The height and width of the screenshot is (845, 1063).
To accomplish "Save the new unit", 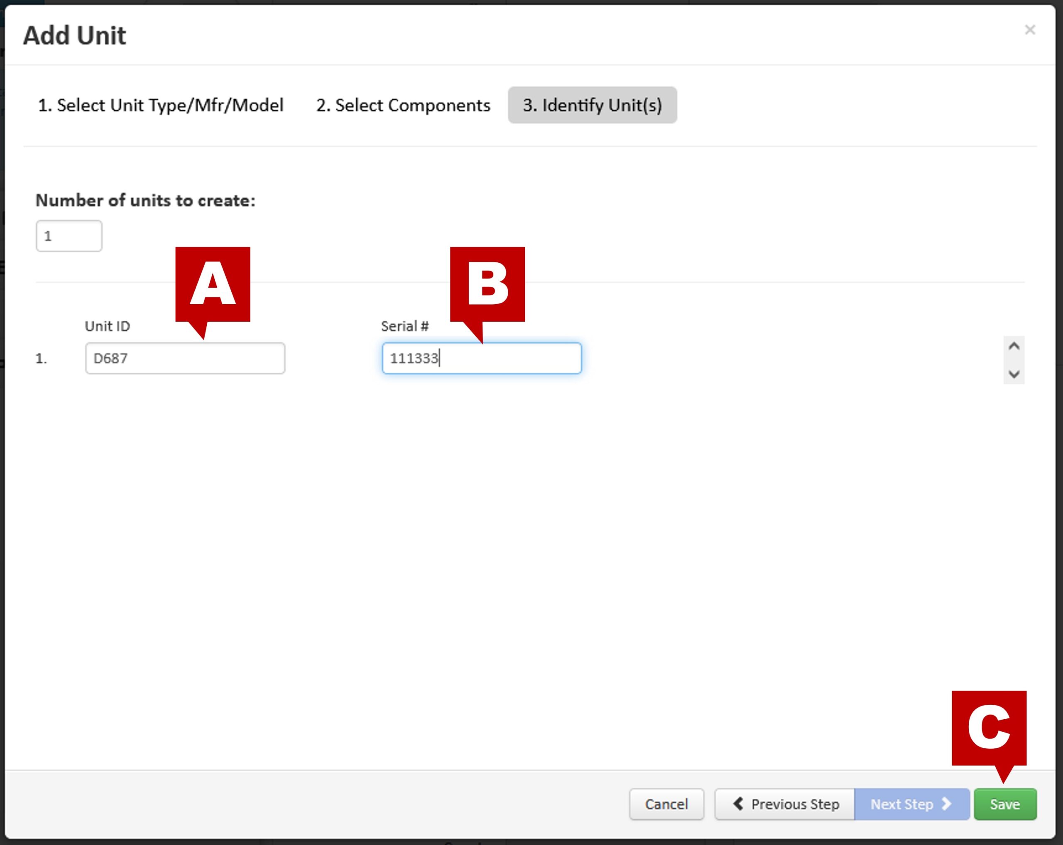I will (x=1005, y=804).
